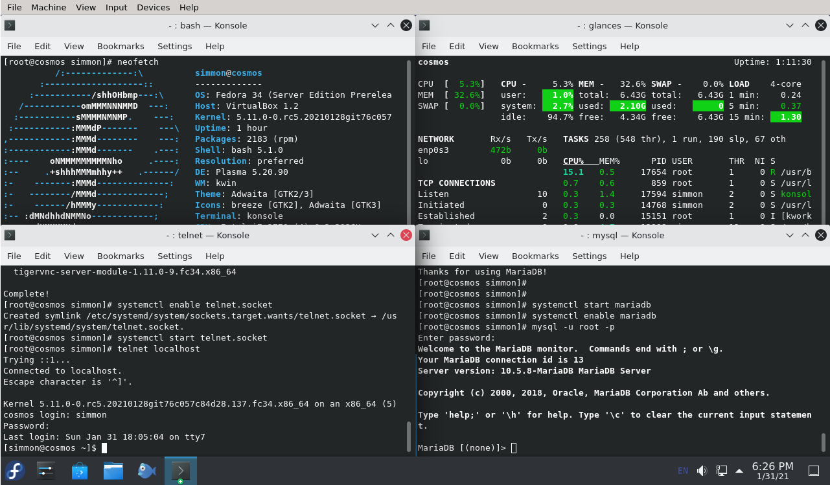The width and height of the screenshot is (830, 485).
Task: Open Edit menu in glances Konsole
Action: click(x=457, y=47)
